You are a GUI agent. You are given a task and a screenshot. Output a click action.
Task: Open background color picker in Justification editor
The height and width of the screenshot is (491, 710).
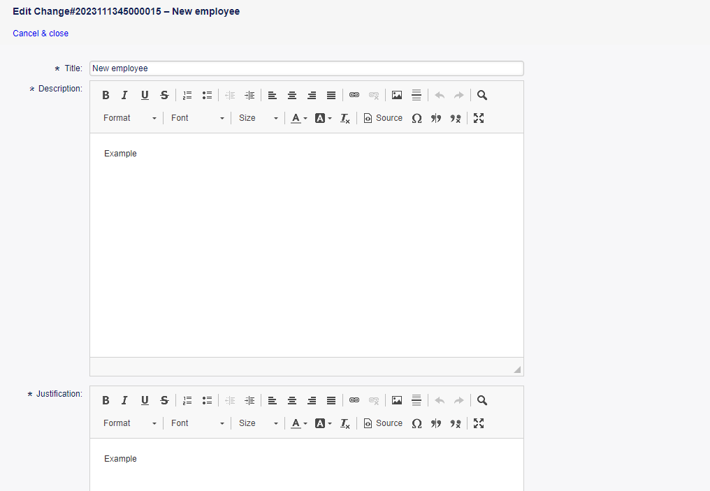click(x=323, y=424)
